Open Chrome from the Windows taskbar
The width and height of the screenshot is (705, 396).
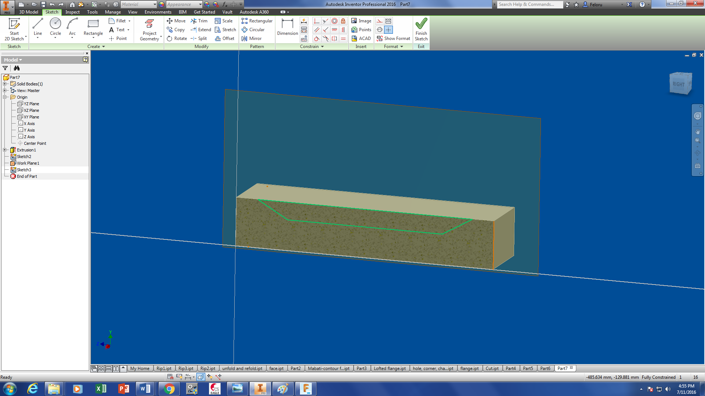tap(169, 389)
